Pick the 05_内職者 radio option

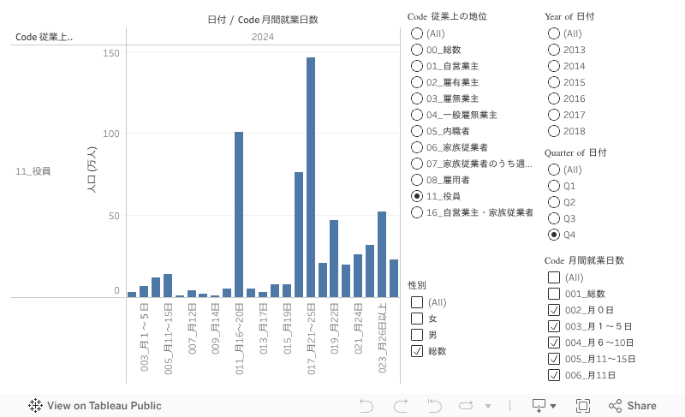(x=417, y=131)
